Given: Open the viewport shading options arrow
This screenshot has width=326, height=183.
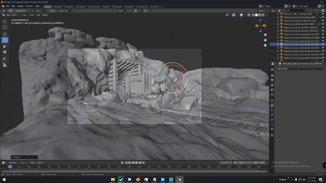Looking at the screenshot, I should tap(266, 15).
